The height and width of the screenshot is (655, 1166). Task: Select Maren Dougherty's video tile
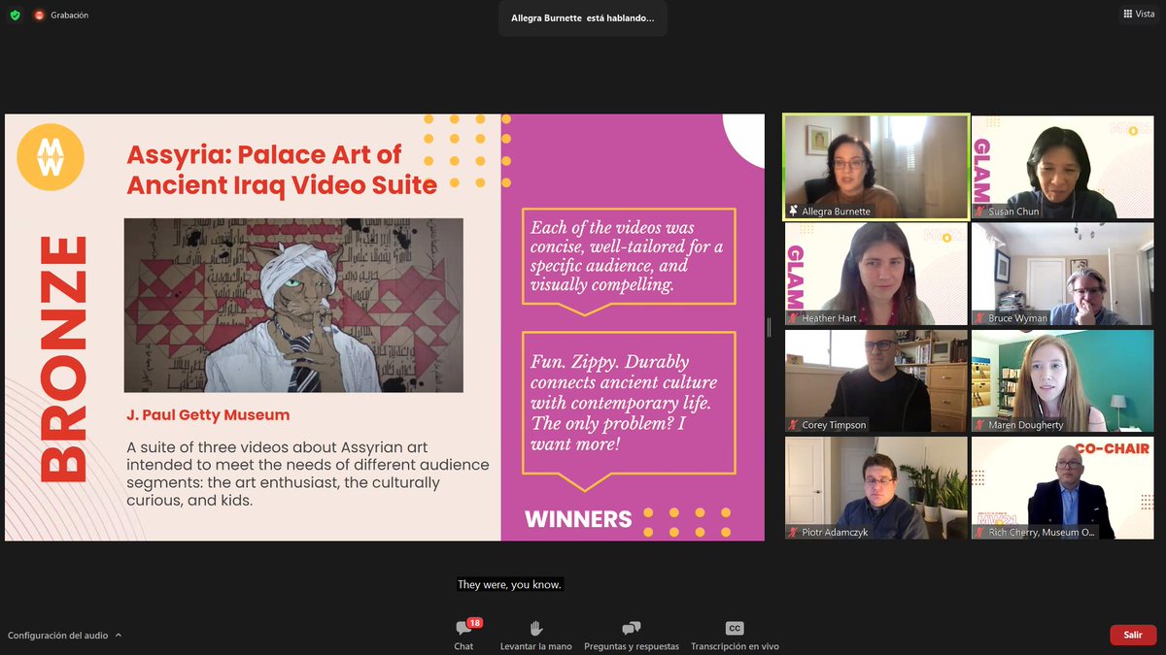(1062, 381)
